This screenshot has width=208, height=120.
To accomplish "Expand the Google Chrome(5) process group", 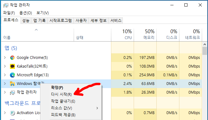I will click(5, 58).
